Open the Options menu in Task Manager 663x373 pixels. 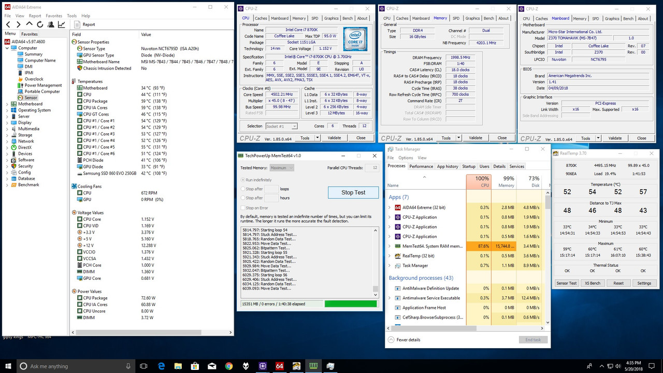(406, 157)
